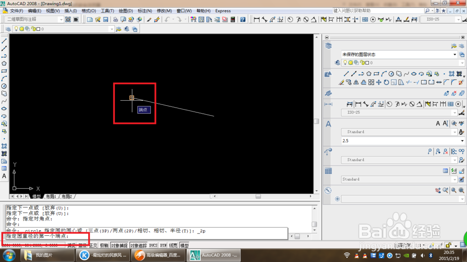Image resolution: width=467 pixels, height=262 pixels.
Task: Select the Line tool in left toolbar
Action: tap(4, 41)
